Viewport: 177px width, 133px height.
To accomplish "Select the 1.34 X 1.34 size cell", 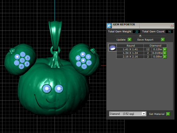I will pos(130,53).
